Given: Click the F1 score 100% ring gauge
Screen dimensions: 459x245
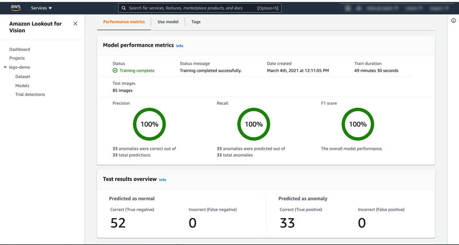Looking at the screenshot, I should pos(357,124).
